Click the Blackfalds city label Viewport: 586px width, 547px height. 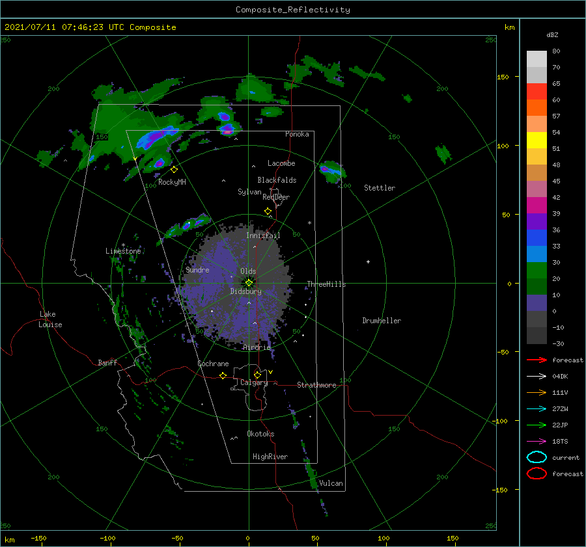[277, 180]
